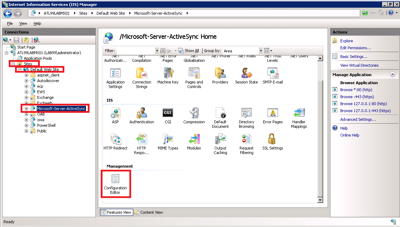Click the delete connection icon in Connections toolbar

36,40
